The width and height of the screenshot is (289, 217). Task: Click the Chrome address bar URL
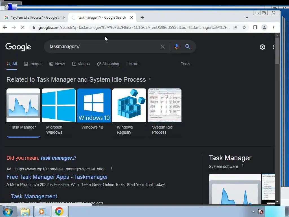coord(134,27)
